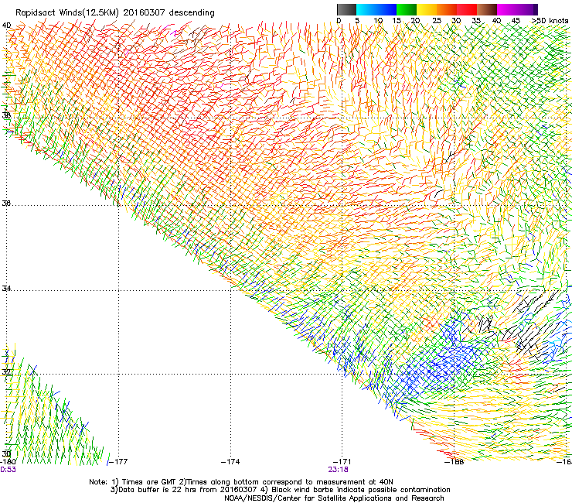Click the legend scale label '25'
572x503 pixels.
pos(437,20)
